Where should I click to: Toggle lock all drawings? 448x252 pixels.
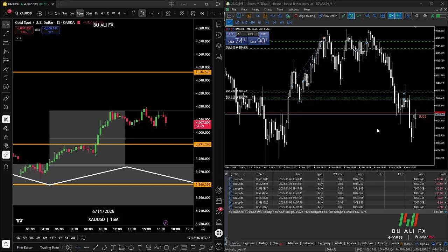(6, 137)
